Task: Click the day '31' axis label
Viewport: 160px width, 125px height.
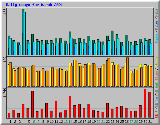Action: 150,122
